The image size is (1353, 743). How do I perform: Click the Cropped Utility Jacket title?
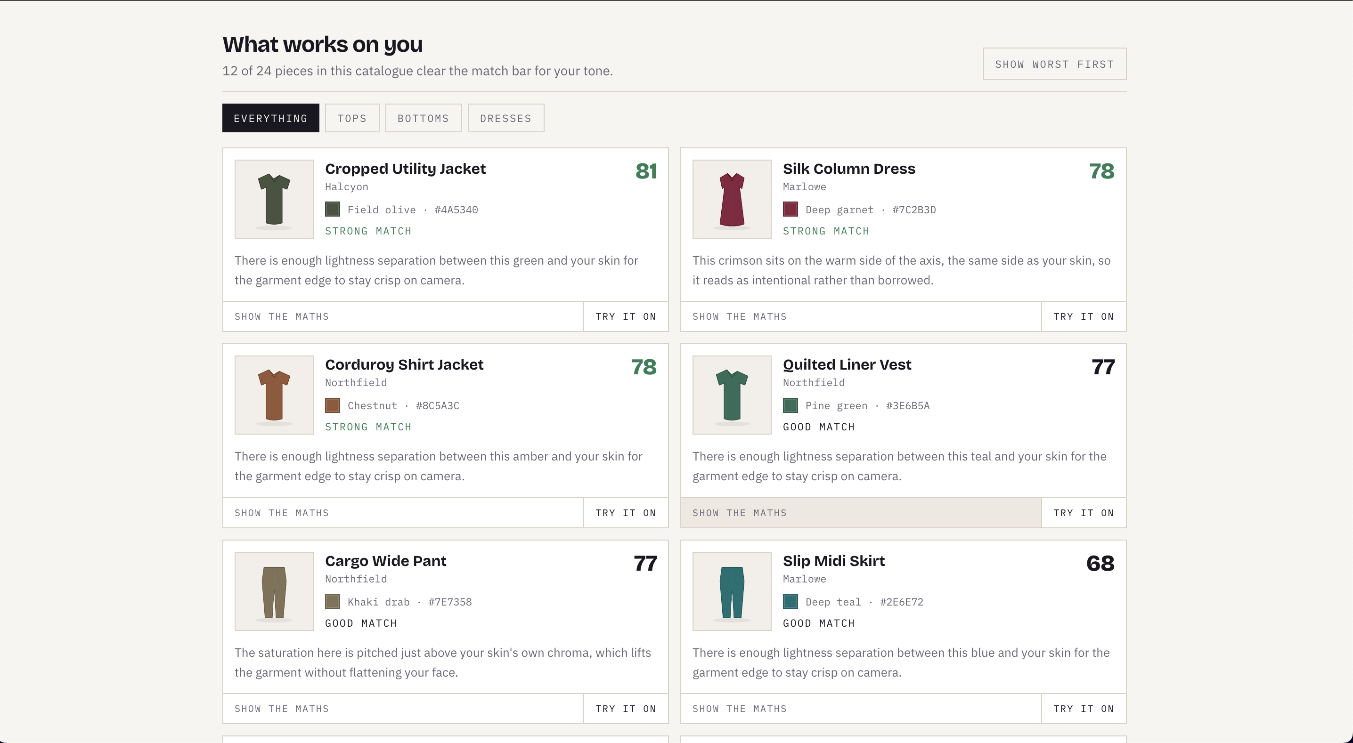point(406,169)
